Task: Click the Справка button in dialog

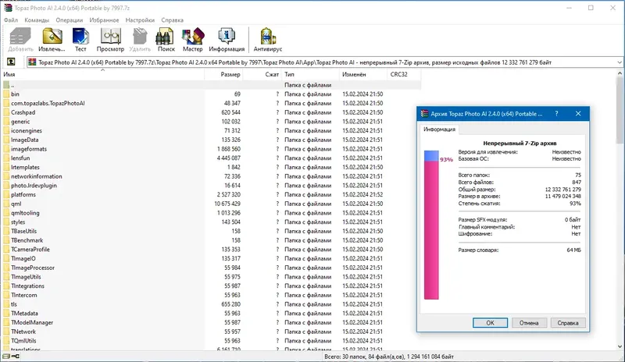Action: point(568,322)
